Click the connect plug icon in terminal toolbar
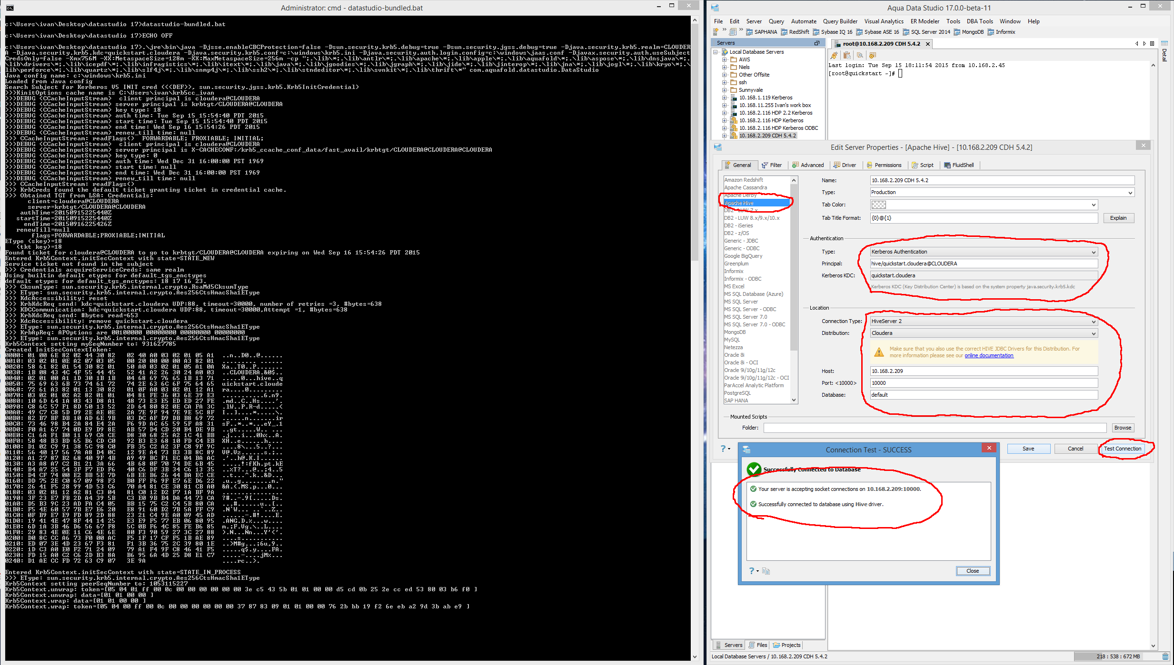Image resolution: width=1174 pixels, height=665 pixels. [834, 55]
